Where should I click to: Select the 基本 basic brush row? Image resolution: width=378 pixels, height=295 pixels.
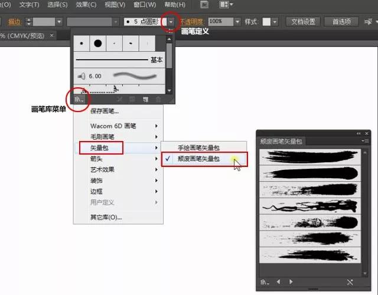coord(119,60)
